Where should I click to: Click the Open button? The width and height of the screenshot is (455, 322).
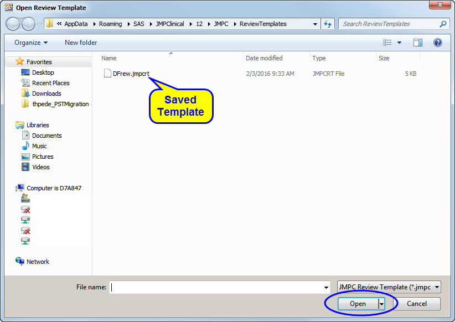(358, 304)
